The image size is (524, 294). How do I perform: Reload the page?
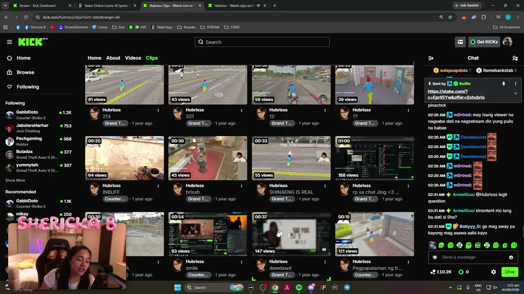(26, 17)
